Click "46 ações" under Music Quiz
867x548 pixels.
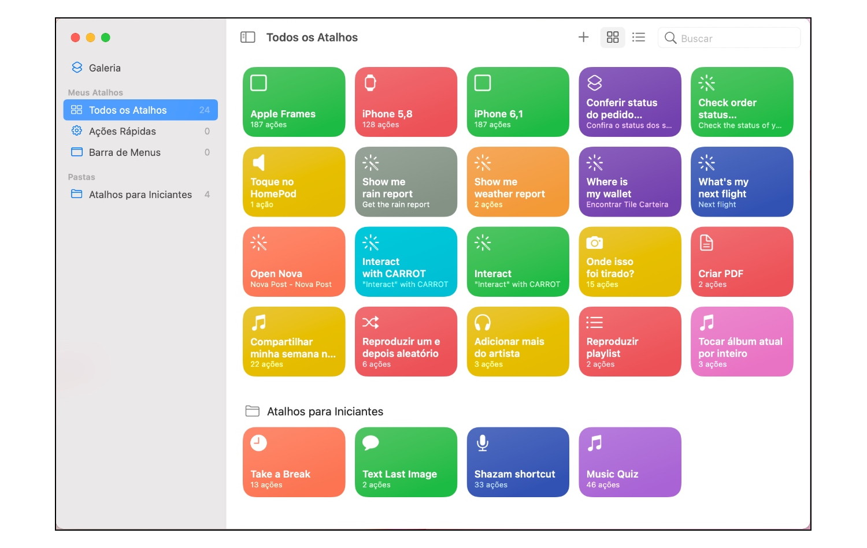tap(603, 485)
